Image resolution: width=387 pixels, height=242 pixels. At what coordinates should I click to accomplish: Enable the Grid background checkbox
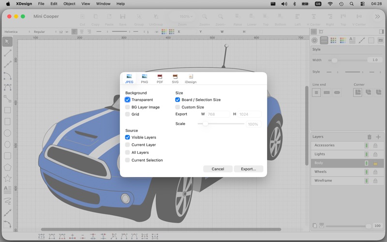click(127, 114)
